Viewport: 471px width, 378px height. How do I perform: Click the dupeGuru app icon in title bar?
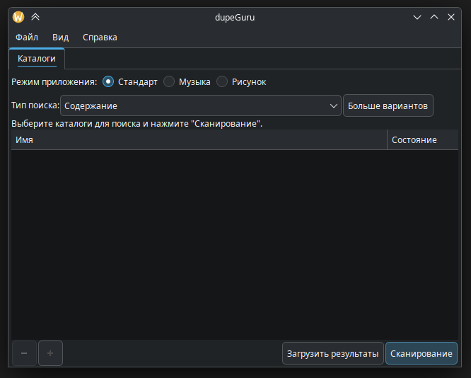(18, 18)
